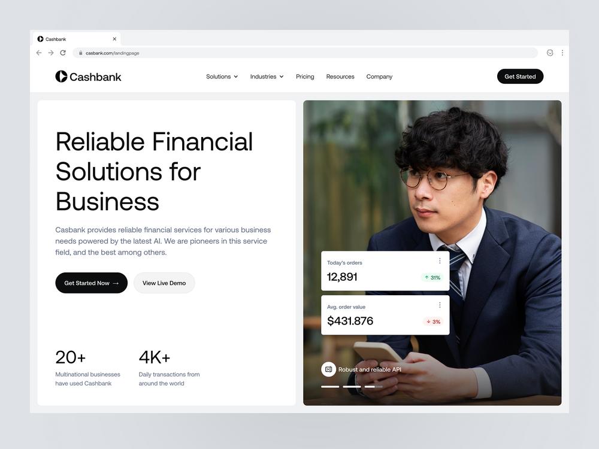The height and width of the screenshot is (449, 599).
Task: Open the Pricing page from the navigation
Action: (305, 77)
